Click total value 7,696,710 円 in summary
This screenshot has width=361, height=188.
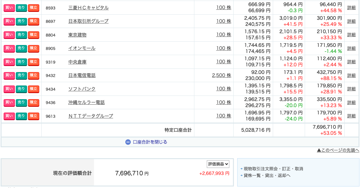point(132,173)
